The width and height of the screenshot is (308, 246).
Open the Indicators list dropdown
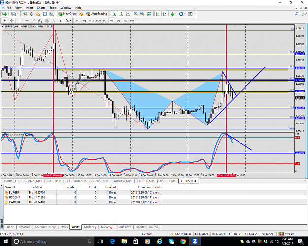176,14
